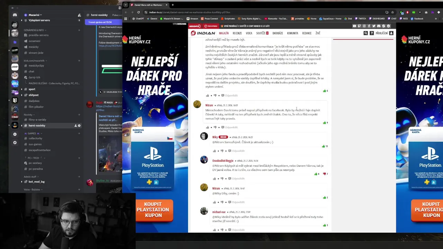443x249 pixels.
Task: Open Indian's Instagram social icon
Action: [364, 26]
